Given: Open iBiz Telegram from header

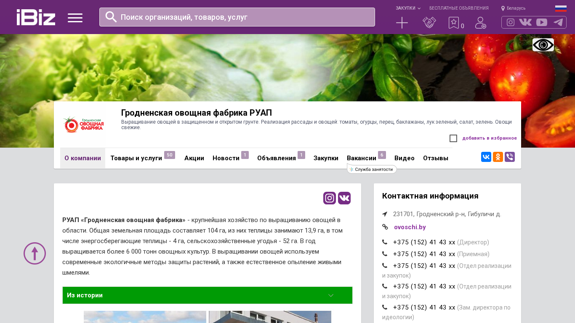Looking at the screenshot, I should pos(558,22).
